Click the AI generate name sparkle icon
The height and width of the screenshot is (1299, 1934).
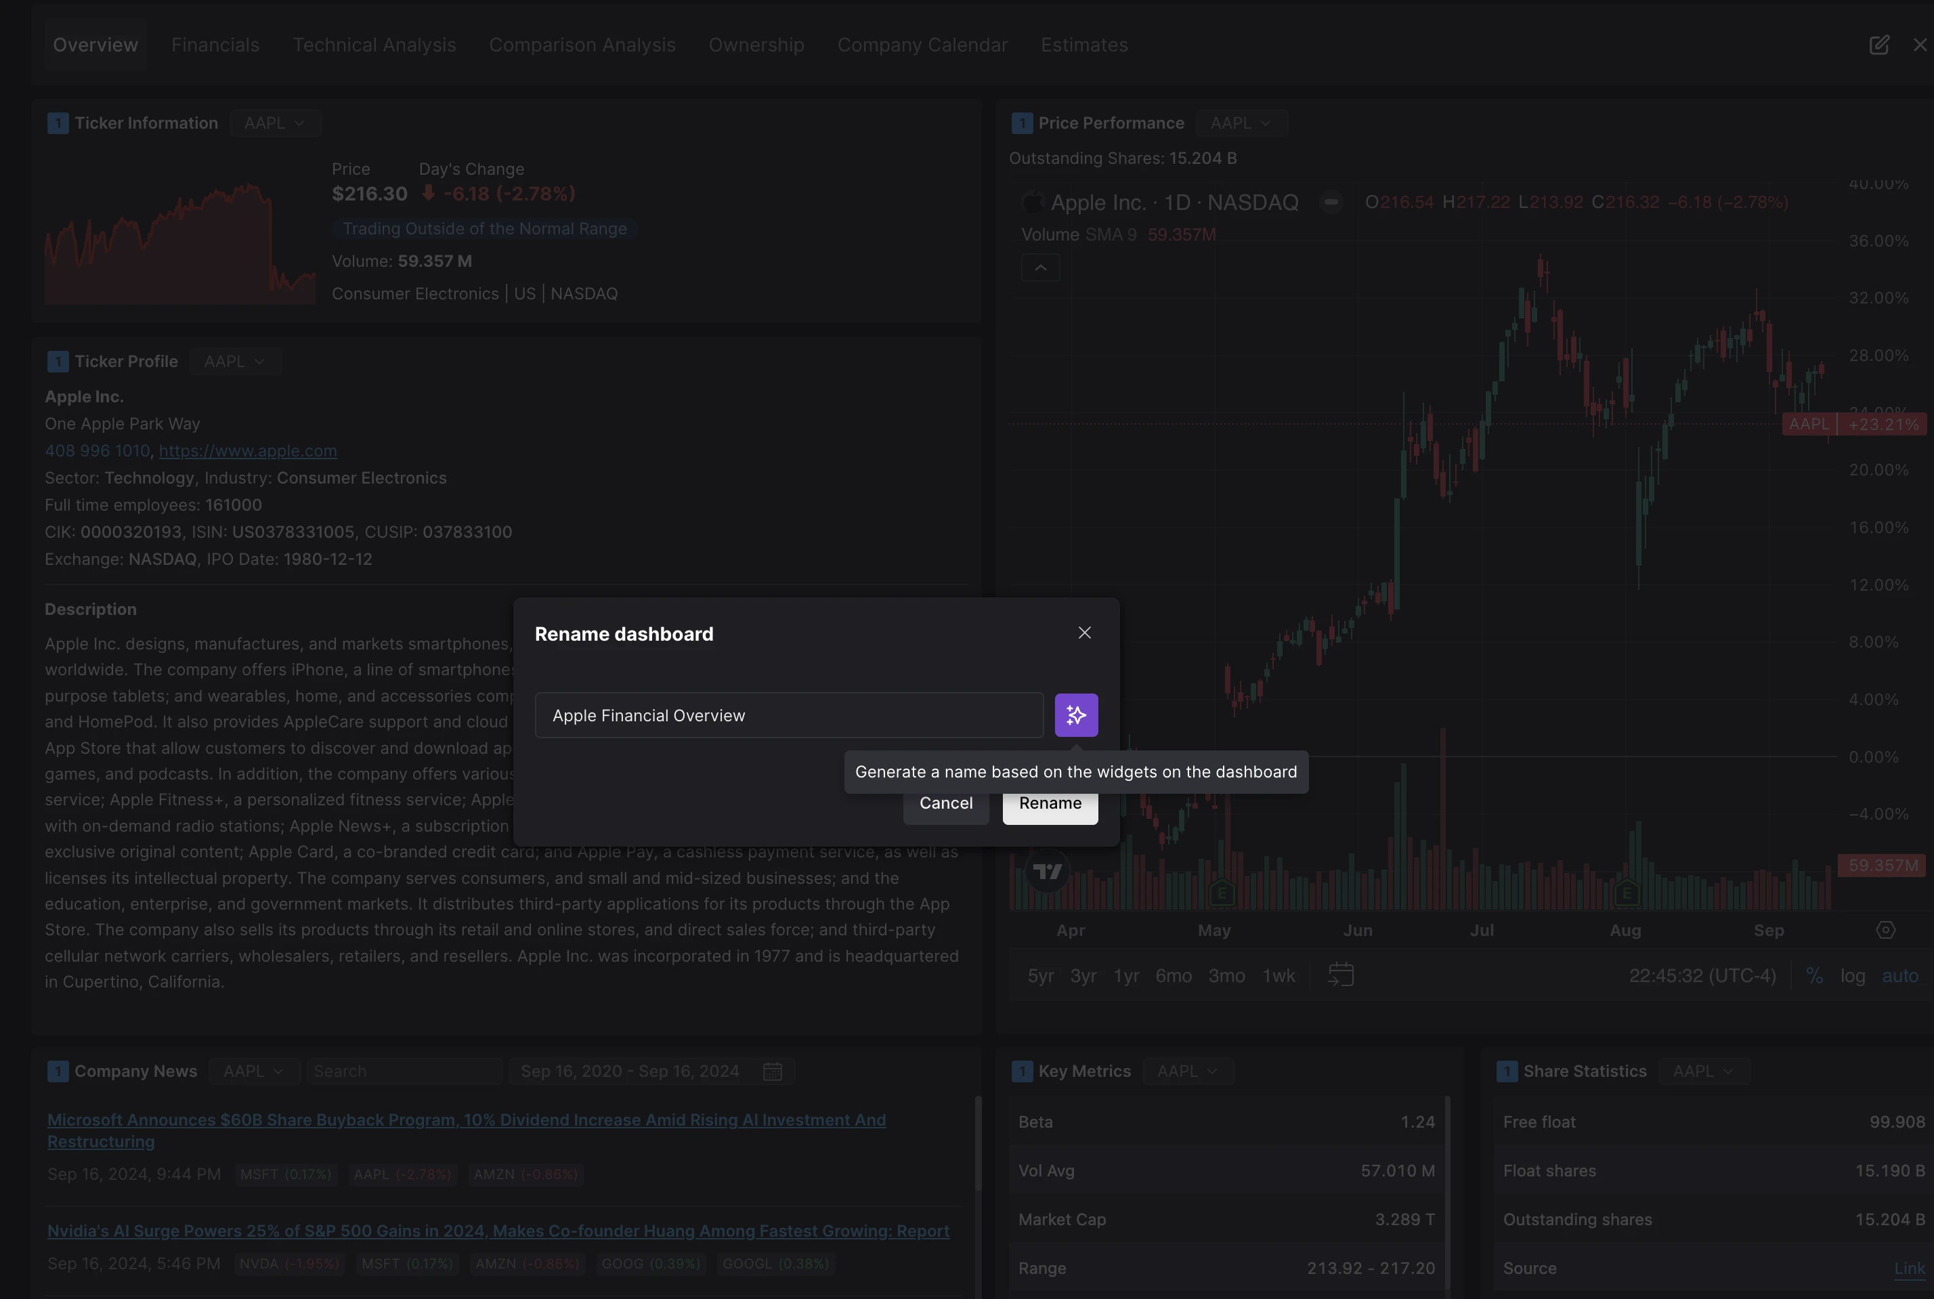[1076, 715]
